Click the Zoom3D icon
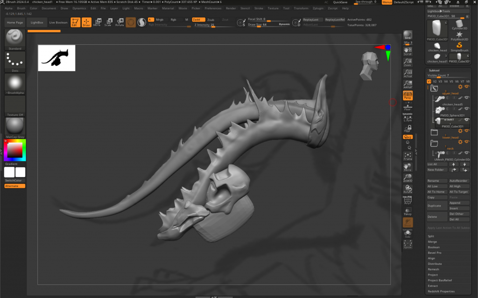478x298 pixels. 408,178
